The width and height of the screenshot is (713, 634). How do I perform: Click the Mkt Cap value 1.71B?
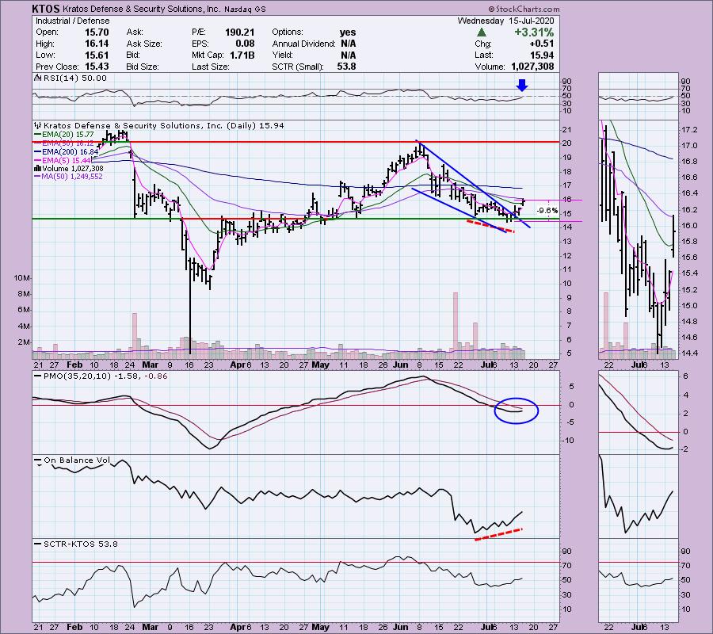click(242, 55)
